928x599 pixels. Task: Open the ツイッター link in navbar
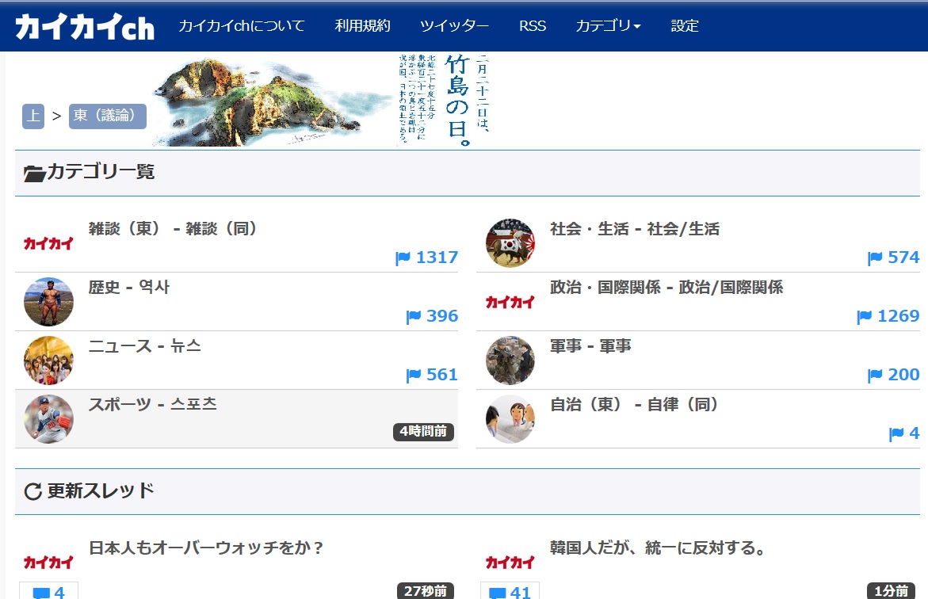click(x=454, y=26)
